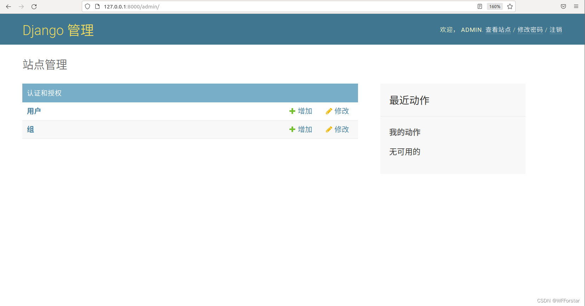Show site information page icon
Image resolution: width=585 pixels, height=306 pixels.
[x=97, y=6]
